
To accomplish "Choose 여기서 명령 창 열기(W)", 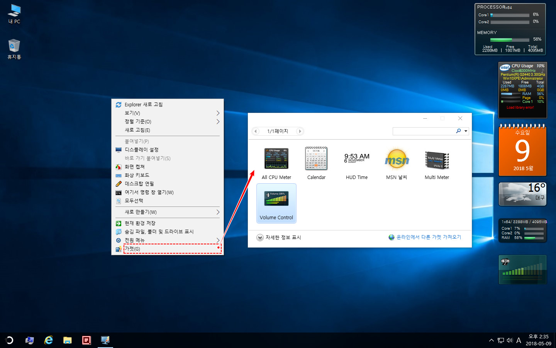I will coord(168,192).
